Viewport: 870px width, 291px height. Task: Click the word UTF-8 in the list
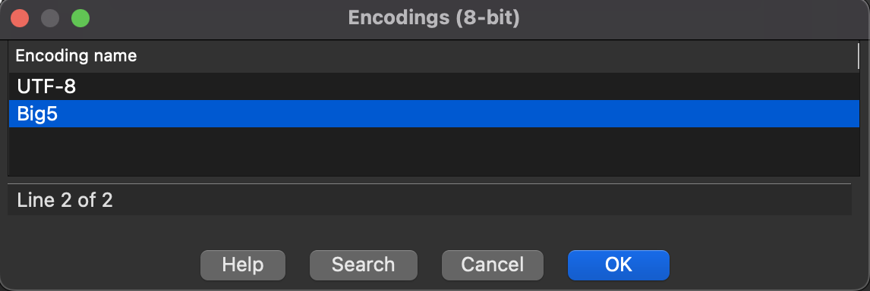pyautogui.click(x=46, y=87)
